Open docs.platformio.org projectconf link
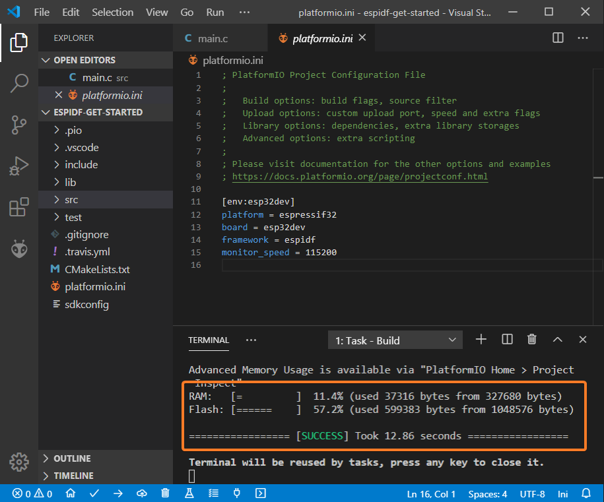Screen dimensions: 604x502 (360, 176)
